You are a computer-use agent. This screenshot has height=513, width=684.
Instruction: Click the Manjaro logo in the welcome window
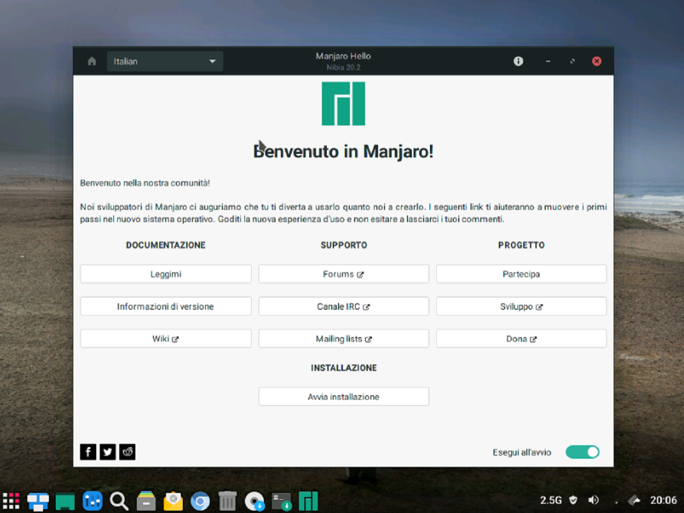point(342,104)
